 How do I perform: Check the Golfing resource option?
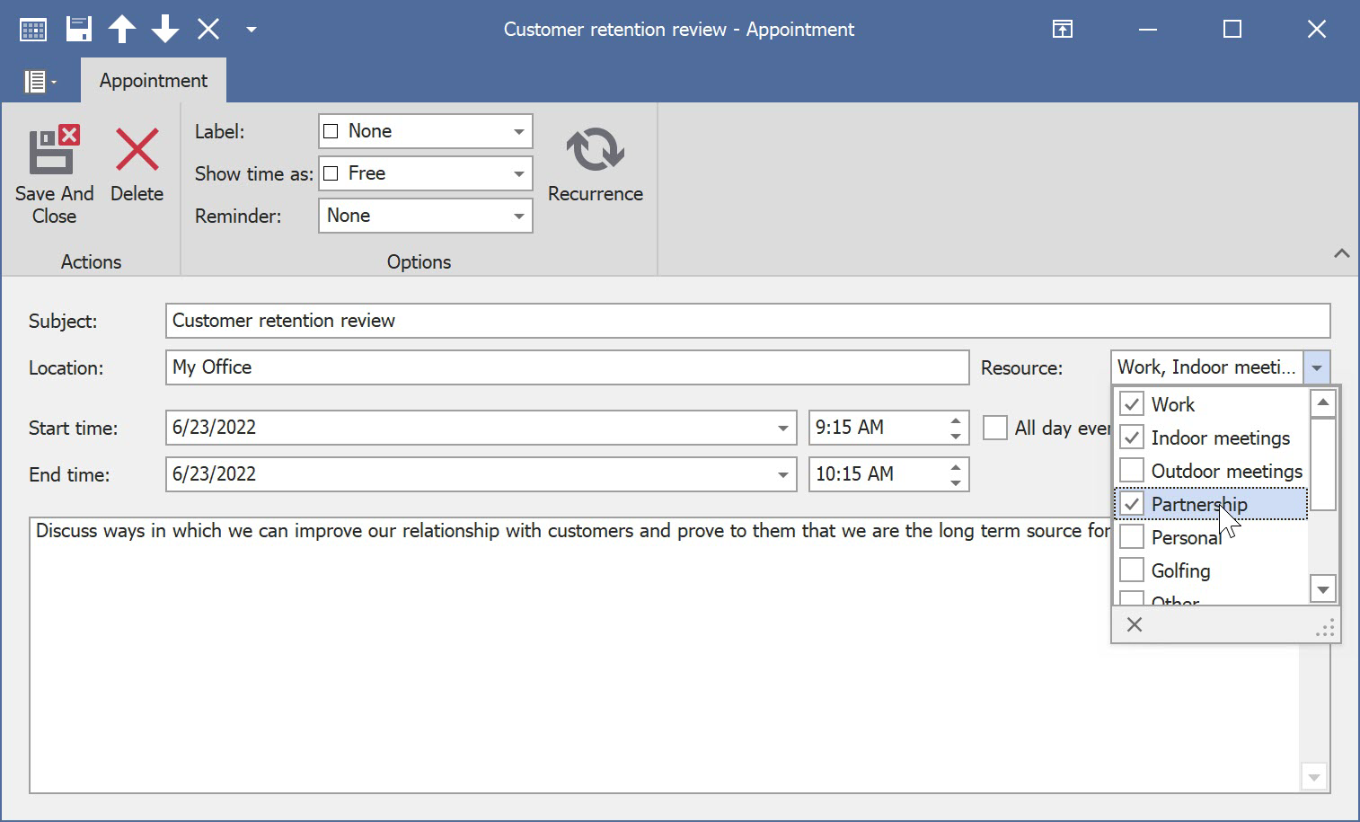[1132, 570]
